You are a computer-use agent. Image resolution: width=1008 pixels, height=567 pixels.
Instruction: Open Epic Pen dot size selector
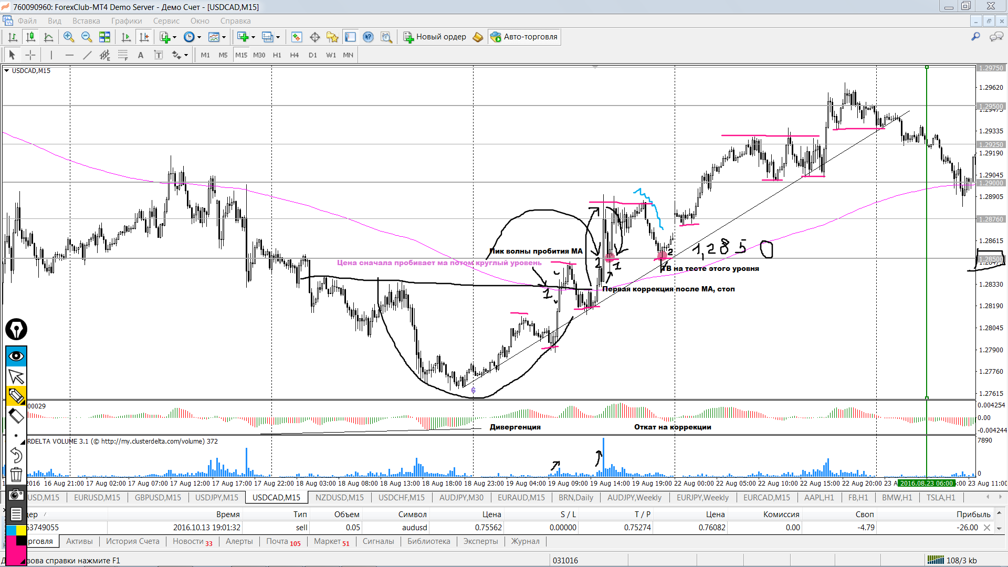click(16, 436)
